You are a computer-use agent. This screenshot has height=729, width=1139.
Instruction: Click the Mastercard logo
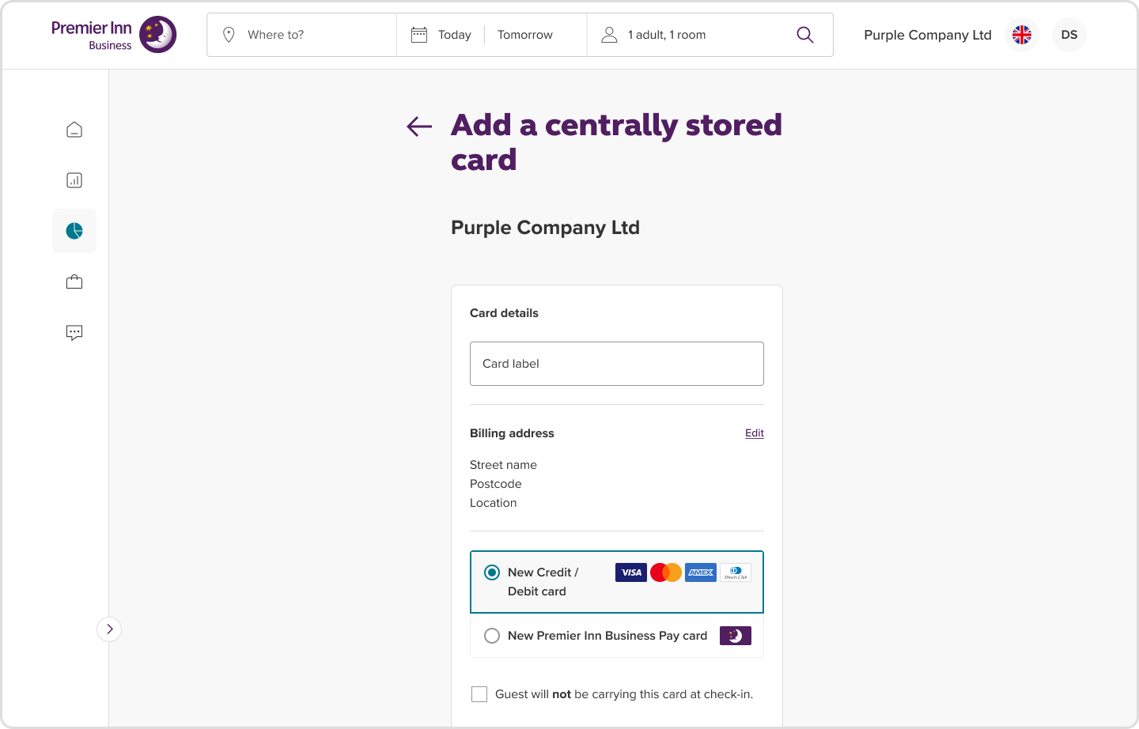(666, 572)
